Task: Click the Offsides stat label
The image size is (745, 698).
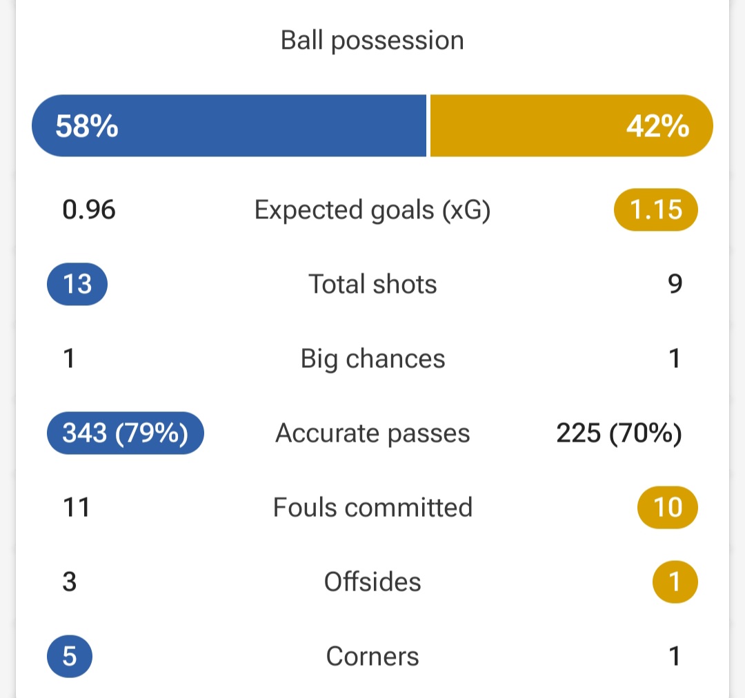Action: (x=372, y=582)
